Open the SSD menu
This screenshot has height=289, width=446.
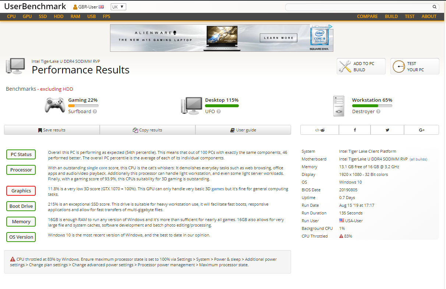click(43, 17)
